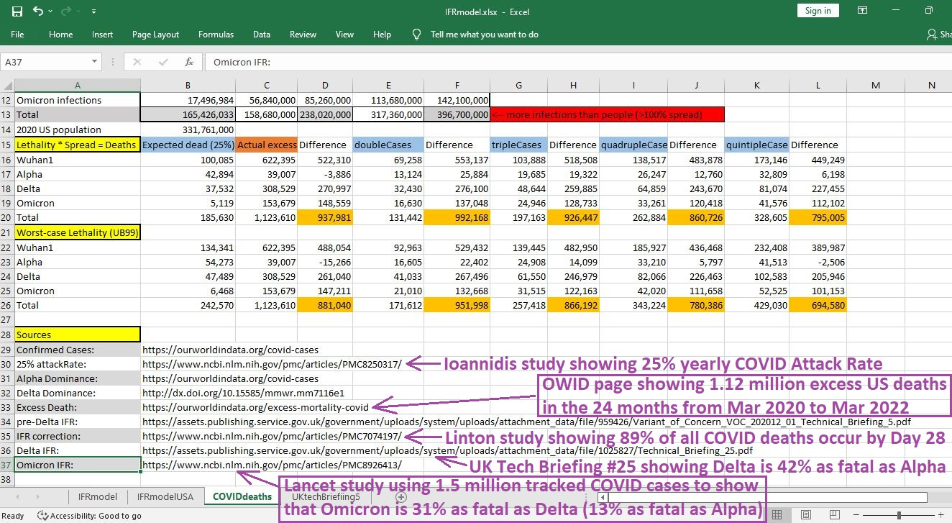Switch to the Home ribbon tab
This screenshot has height=523, width=952.
[x=60, y=35]
